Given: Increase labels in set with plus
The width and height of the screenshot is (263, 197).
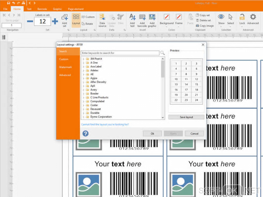Looking at the screenshot, I should [55, 21].
